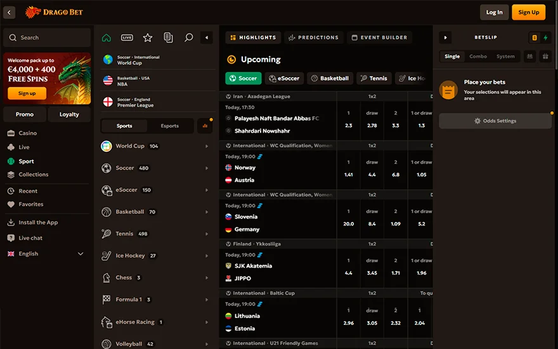
Task: Select Combo betslip mode
Action: tap(478, 56)
